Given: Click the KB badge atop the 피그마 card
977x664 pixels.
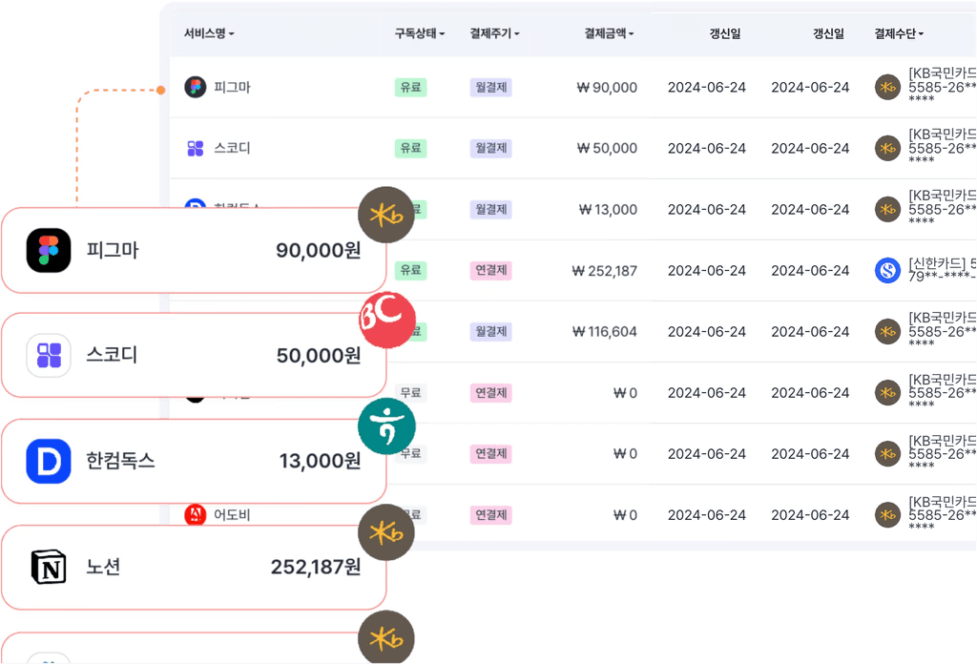Looking at the screenshot, I should point(386,215).
